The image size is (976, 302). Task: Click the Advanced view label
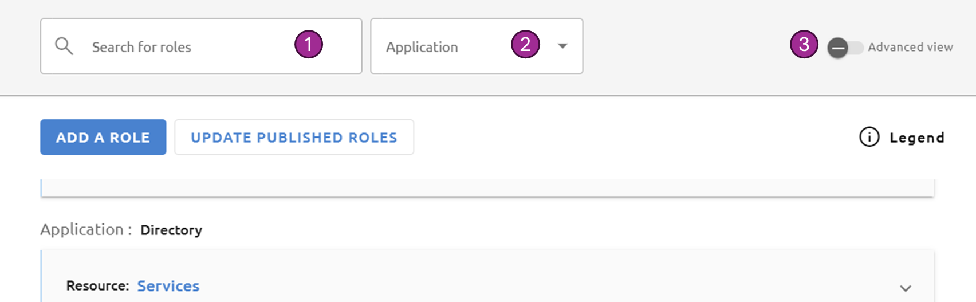pyautogui.click(x=911, y=47)
